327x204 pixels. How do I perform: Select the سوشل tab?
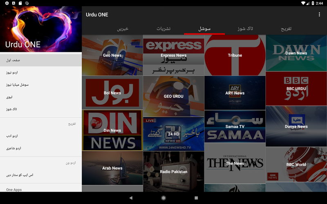(x=204, y=29)
